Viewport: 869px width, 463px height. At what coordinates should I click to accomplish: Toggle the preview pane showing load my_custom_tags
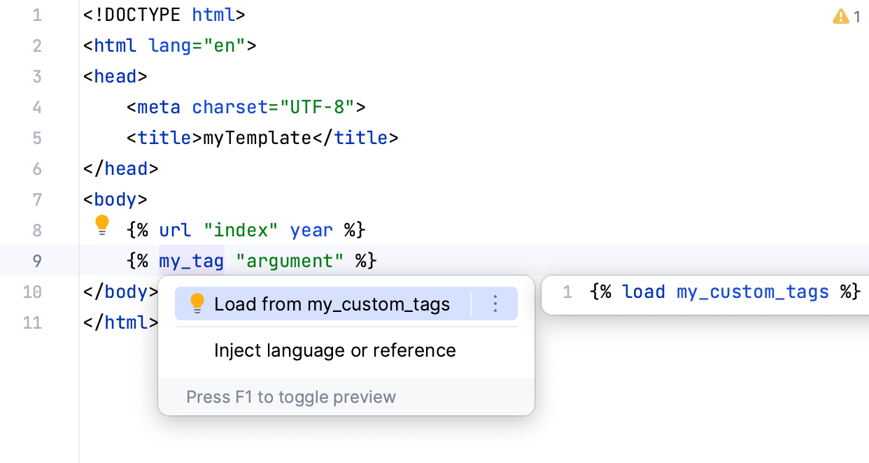pyautogui.click(x=291, y=397)
